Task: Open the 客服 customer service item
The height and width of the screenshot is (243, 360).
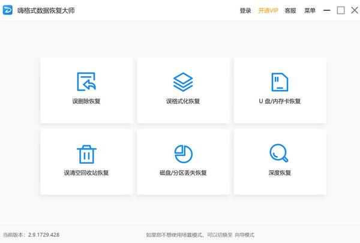Action: [x=290, y=11]
